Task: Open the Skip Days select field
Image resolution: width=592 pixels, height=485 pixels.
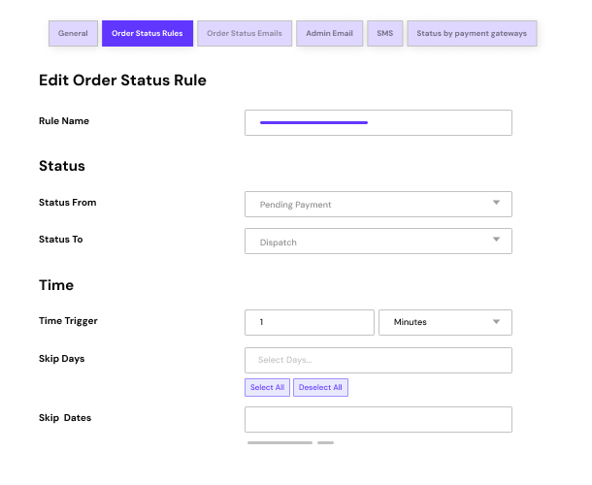Action: click(x=378, y=361)
